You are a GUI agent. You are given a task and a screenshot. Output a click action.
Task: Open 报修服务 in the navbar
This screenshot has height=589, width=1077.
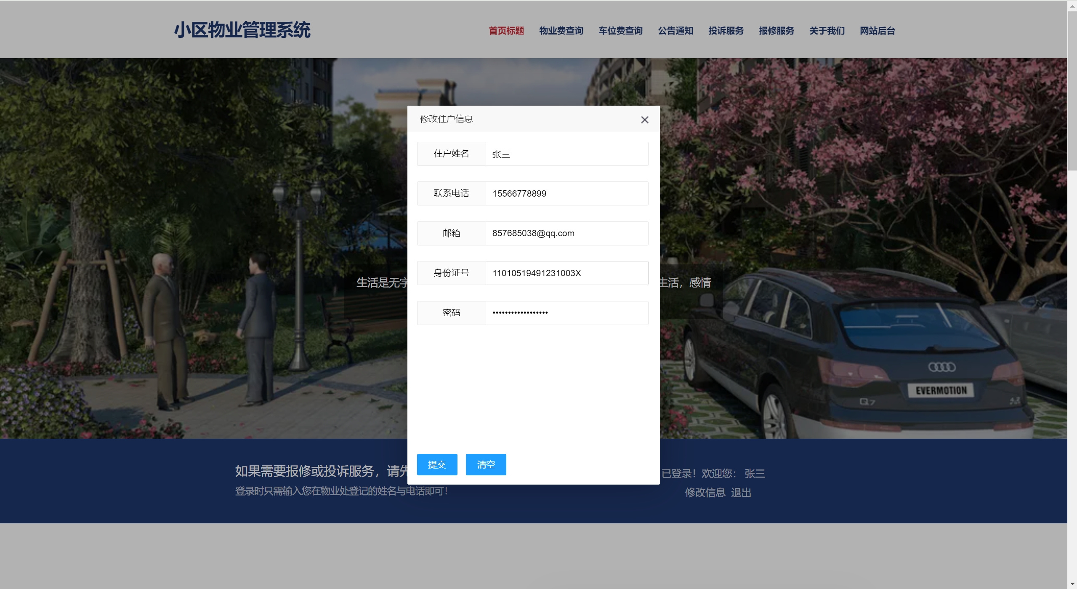click(x=777, y=31)
